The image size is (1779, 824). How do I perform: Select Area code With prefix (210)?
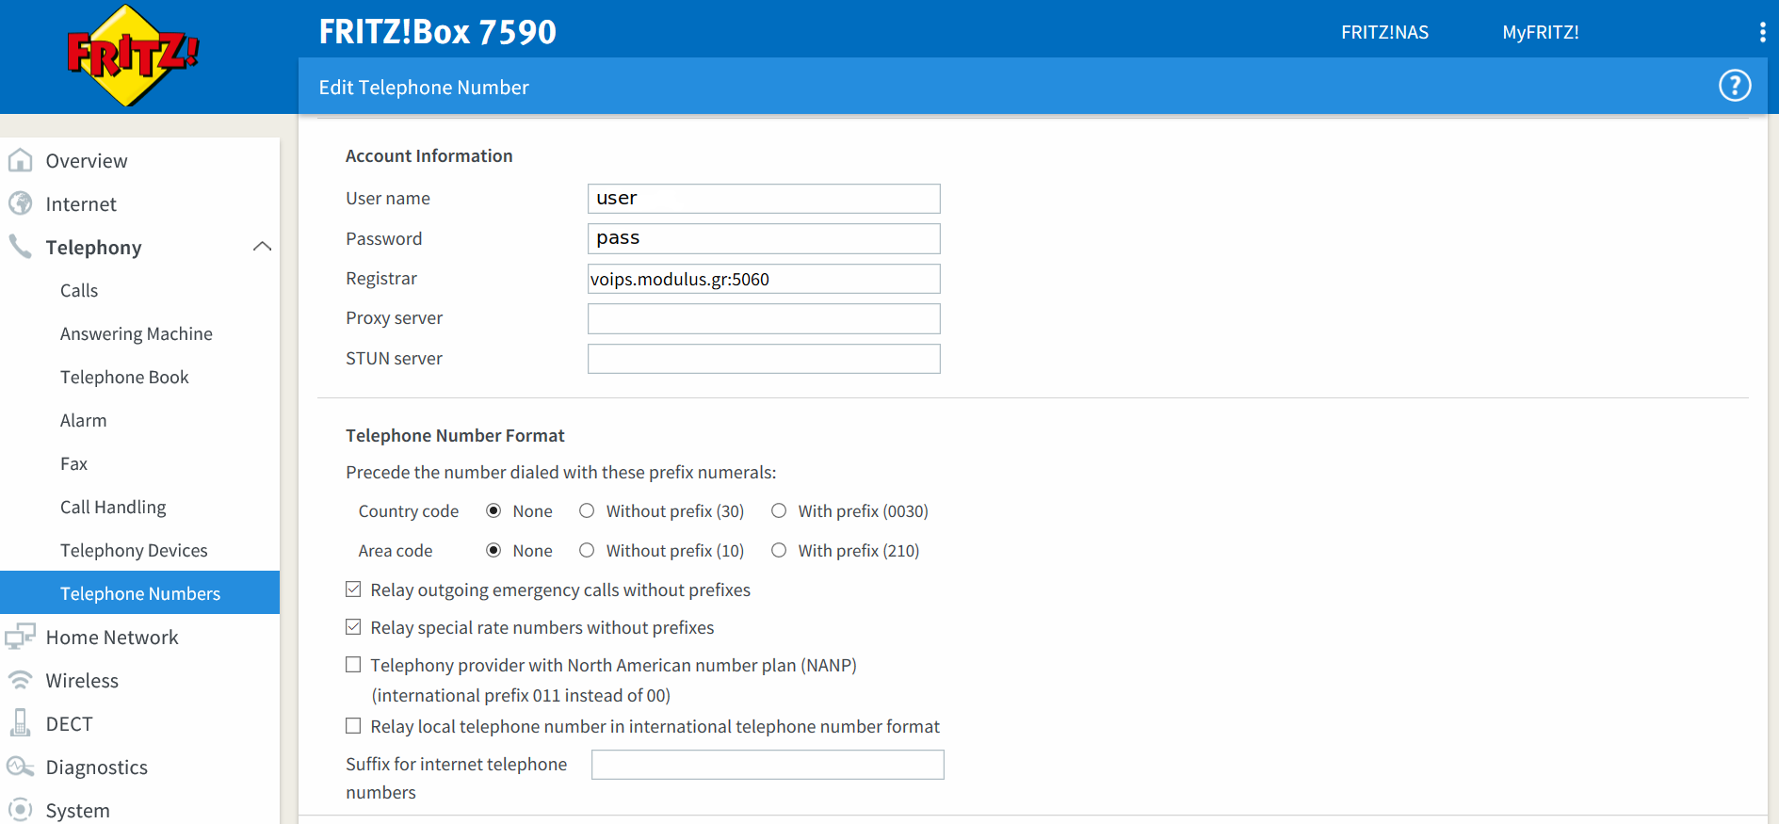click(779, 550)
